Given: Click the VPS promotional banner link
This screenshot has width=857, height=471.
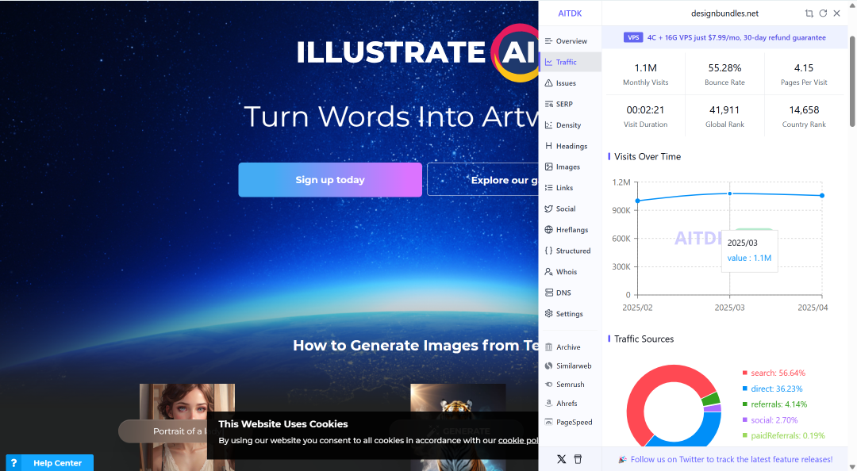Looking at the screenshot, I should [724, 38].
